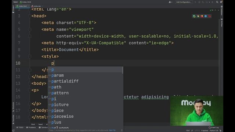The width and height of the screenshot is (235, 132).
Task: Click the 4 spaces indent status entry
Action: (x=205, y=131)
